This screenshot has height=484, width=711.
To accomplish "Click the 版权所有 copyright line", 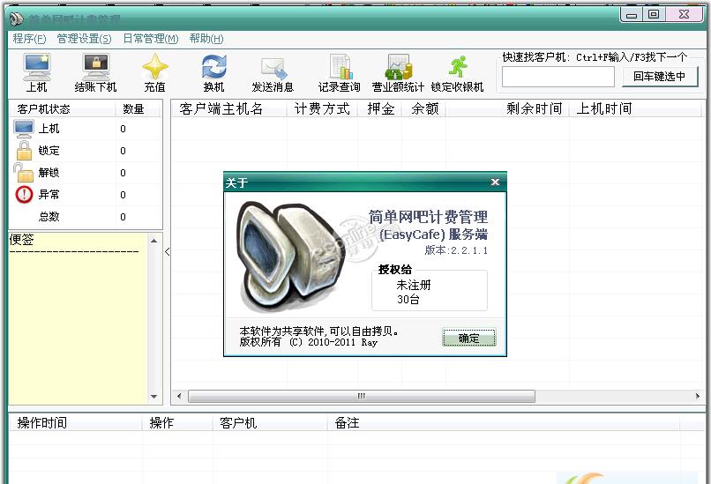I will click(309, 342).
